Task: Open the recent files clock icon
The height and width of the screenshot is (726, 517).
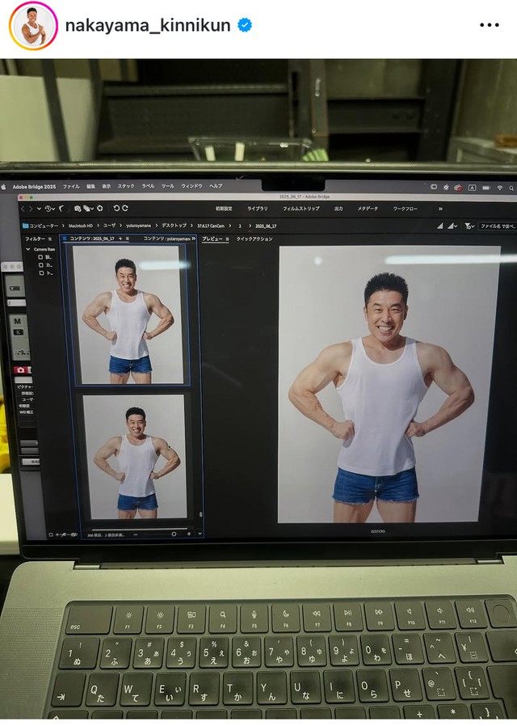Action: coord(48,208)
